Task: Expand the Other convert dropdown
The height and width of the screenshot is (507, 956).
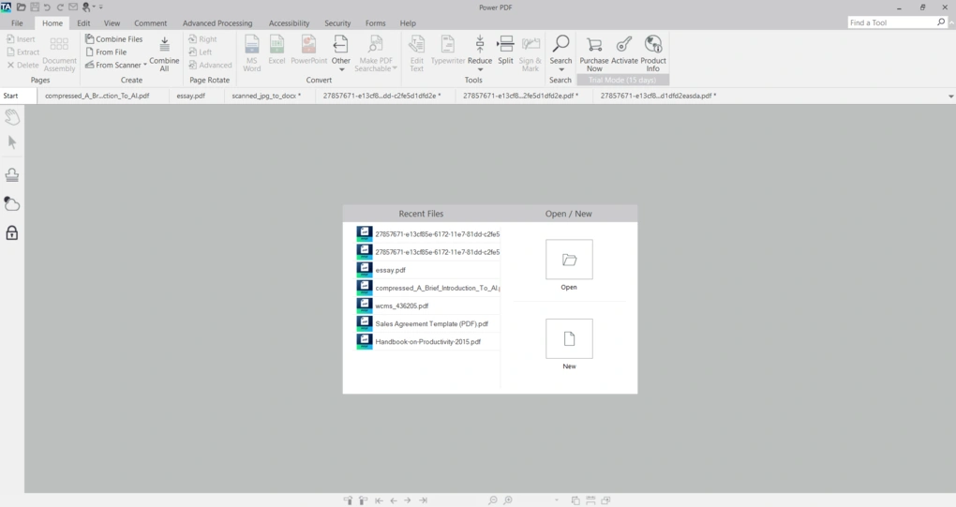Action: click(341, 69)
